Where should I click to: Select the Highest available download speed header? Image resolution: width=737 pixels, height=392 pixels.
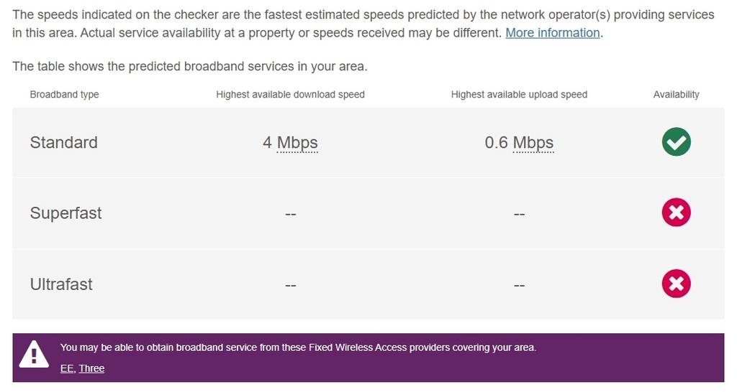(x=291, y=94)
